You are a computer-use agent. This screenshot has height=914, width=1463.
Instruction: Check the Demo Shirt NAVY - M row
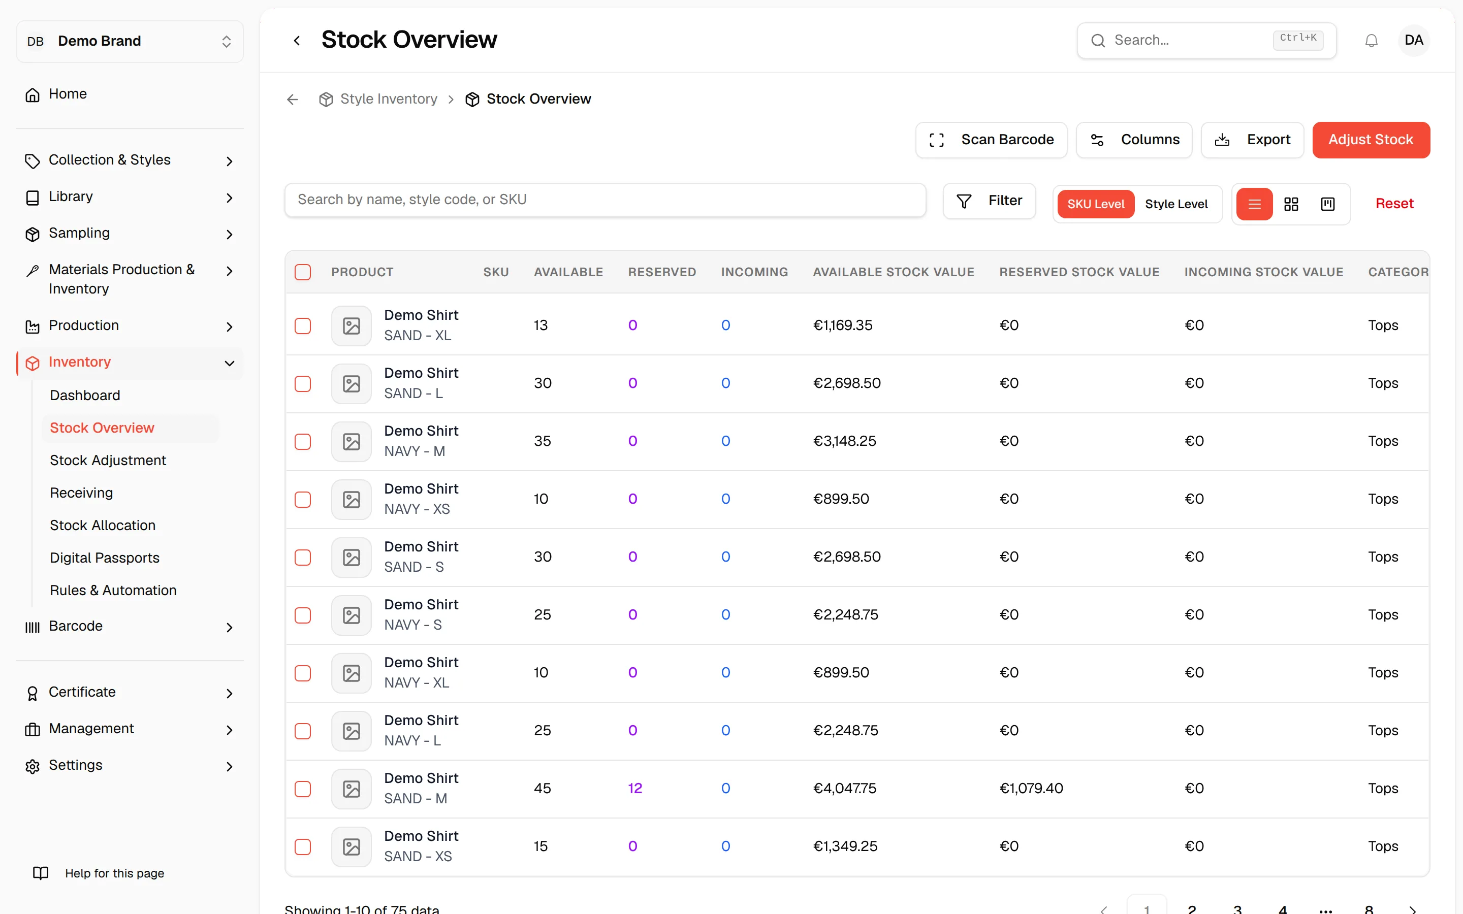[x=303, y=442]
